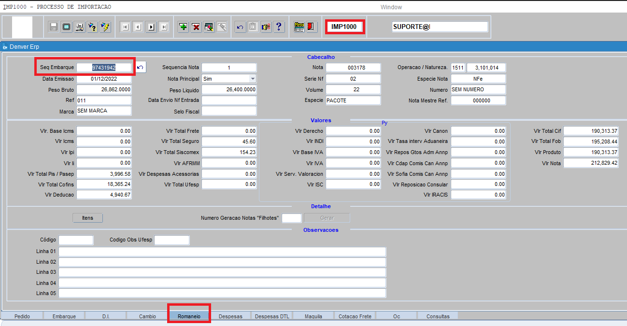Click the Linha 01 observation field
Screen dimensions: 627x326
coord(222,252)
